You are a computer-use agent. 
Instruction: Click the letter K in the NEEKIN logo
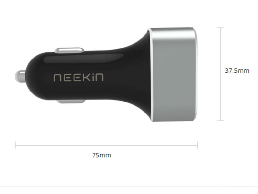pos(86,78)
